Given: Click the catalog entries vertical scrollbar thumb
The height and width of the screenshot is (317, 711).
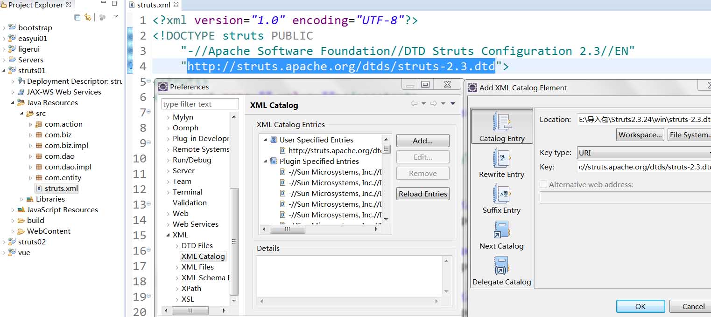Looking at the screenshot, I should (386, 149).
